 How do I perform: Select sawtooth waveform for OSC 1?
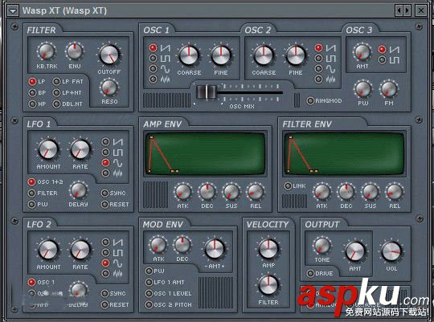pyautogui.click(x=153, y=48)
